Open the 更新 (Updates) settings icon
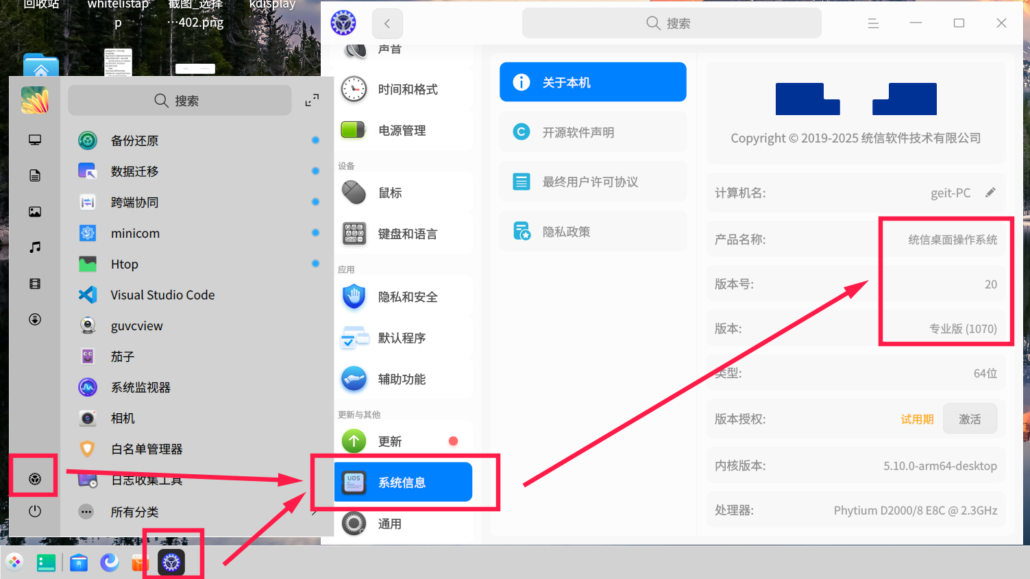The image size is (1030, 579). [x=354, y=441]
